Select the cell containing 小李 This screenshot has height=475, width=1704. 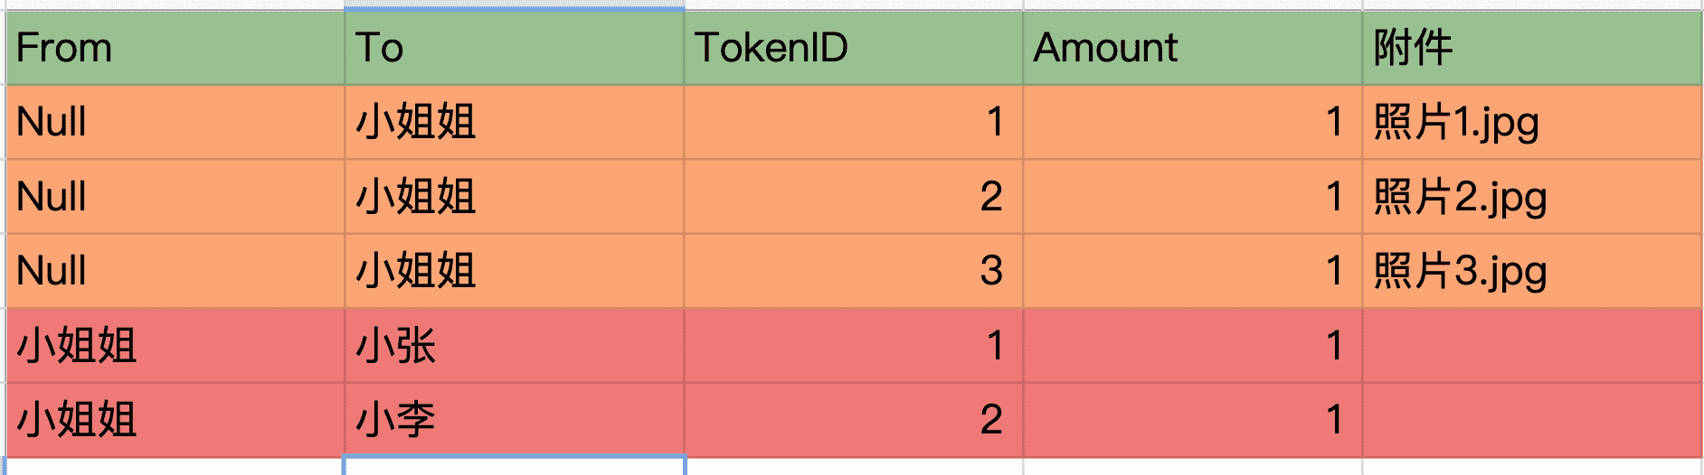pyautogui.click(x=514, y=420)
